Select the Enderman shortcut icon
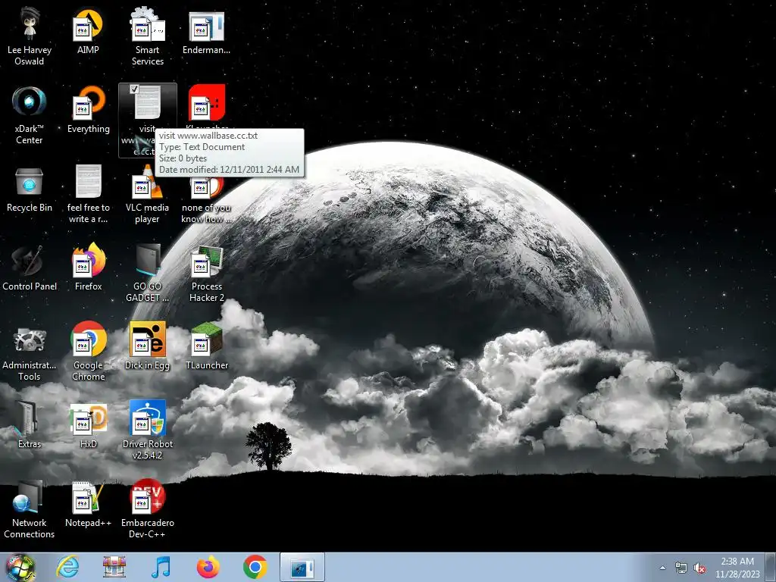776x582 pixels. (x=206, y=30)
